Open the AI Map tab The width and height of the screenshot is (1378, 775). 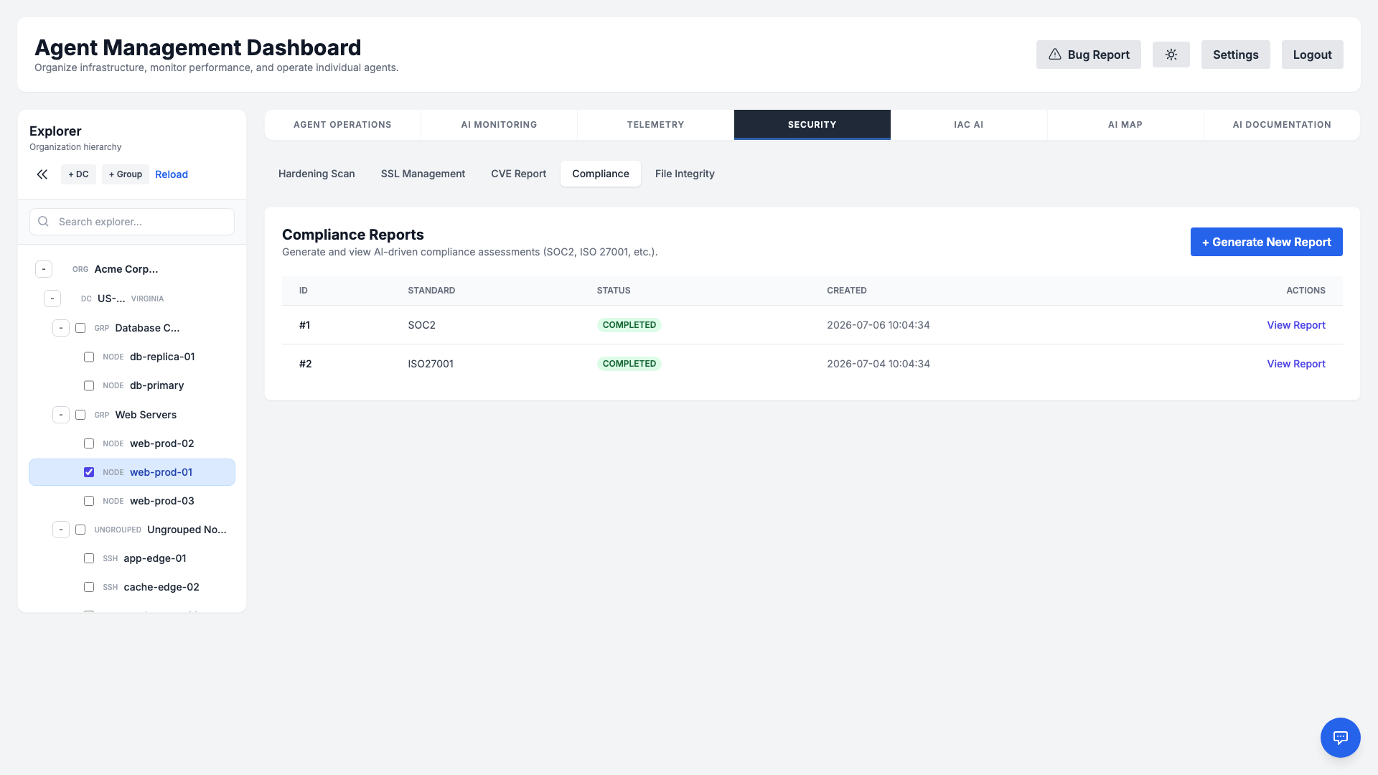click(x=1125, y=125)
